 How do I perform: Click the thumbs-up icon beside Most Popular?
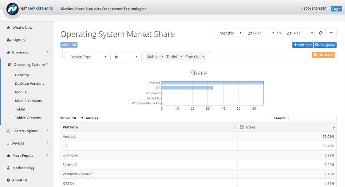tap(8, 156)
